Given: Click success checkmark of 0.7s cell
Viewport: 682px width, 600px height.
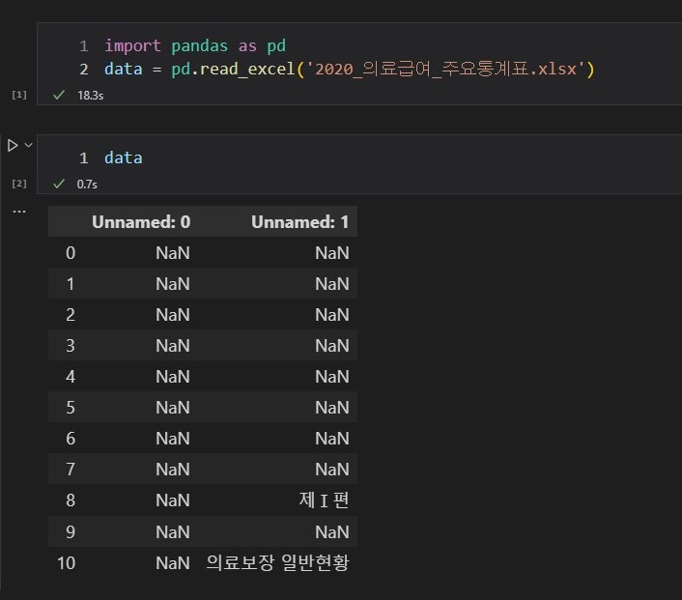Looking at the screenshot, I should coord(59,184).
